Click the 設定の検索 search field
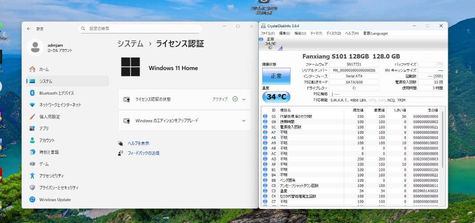Viewport: 475px width, 223px height. click(x=140, y=29)
